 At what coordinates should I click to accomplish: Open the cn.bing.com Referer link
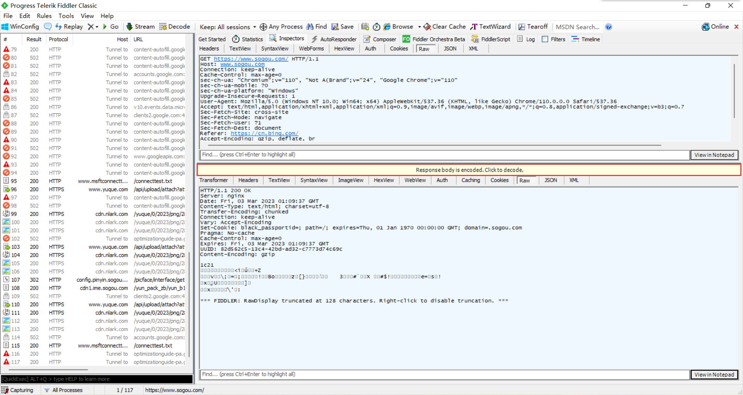264,133
